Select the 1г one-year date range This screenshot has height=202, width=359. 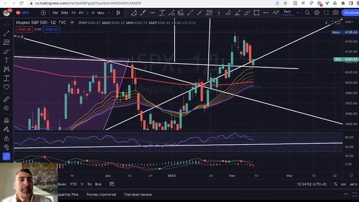[x=82, y=184]
